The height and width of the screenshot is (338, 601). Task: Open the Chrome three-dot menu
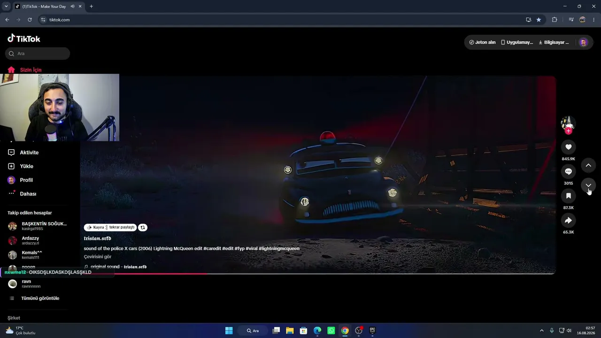pos(594,20)
